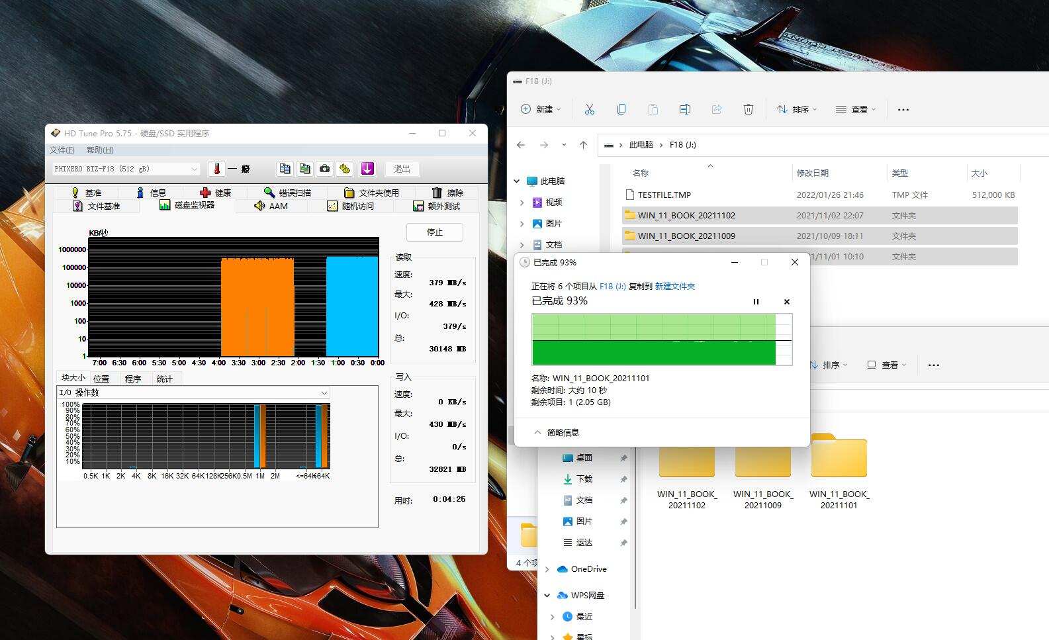
Task: Take a screenshot with HD Tune's camera icon
Action: click(324, 169)
